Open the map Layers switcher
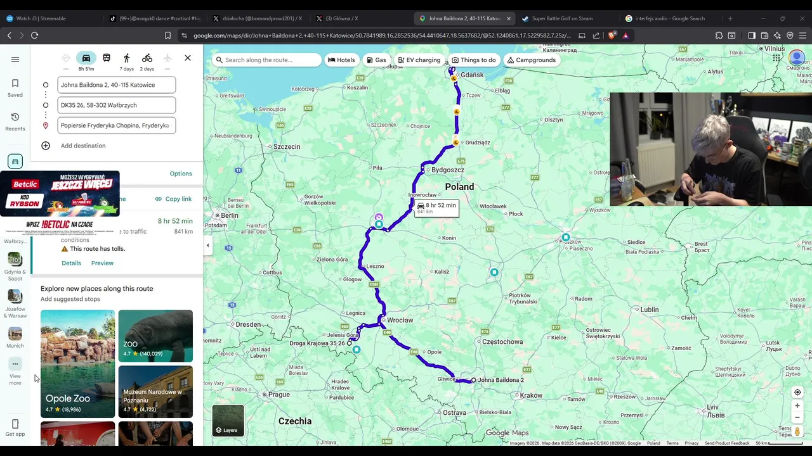 tap(228, 421)
